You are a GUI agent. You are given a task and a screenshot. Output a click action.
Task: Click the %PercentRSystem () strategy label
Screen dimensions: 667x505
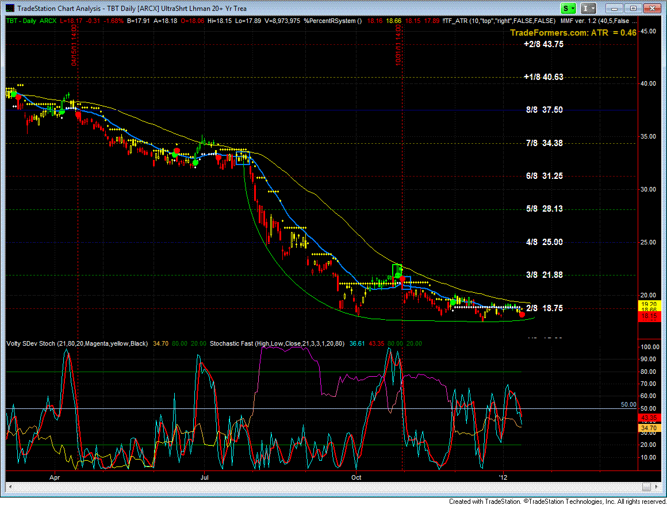[333, 21]
